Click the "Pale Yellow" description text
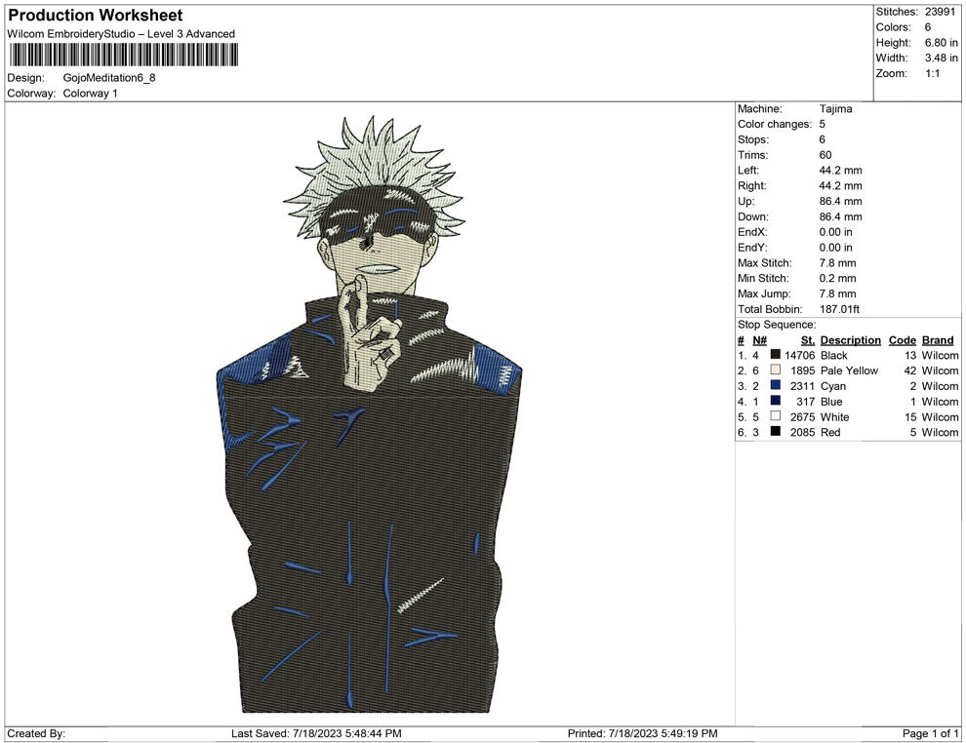The height and width of the screenshot is (743, 966). 849,371
